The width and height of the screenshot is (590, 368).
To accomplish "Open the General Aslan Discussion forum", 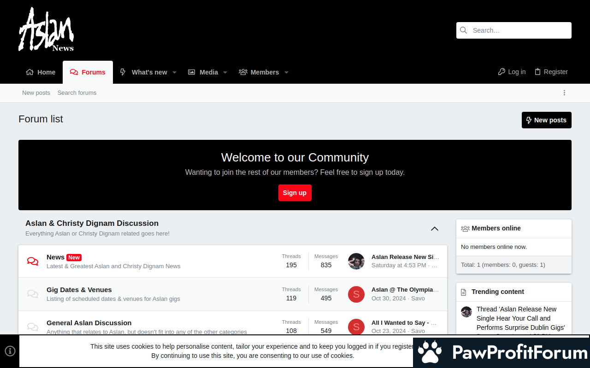I will pyautogui.click(x=89, y=323).
